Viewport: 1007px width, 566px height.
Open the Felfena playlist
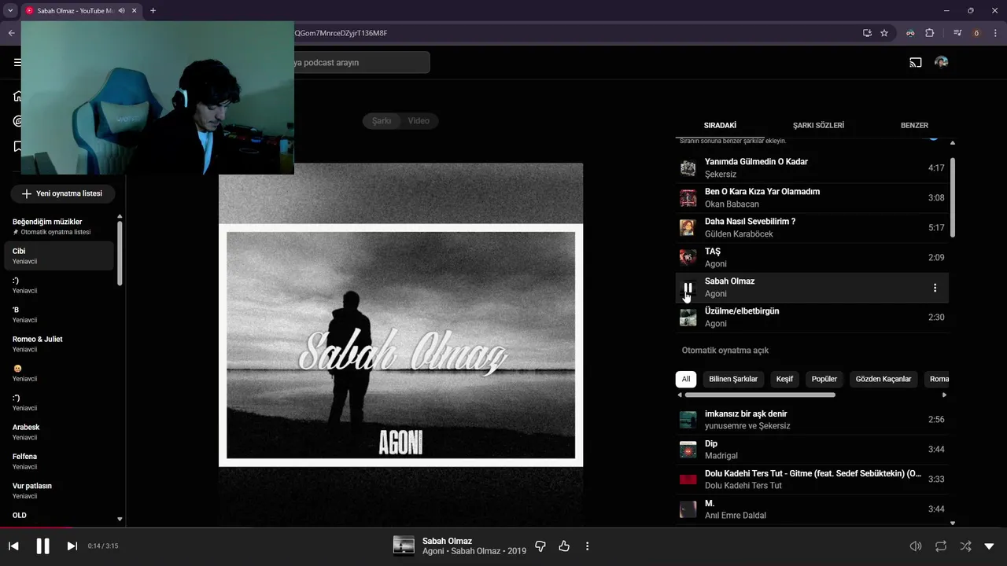[x=59, y=461]
